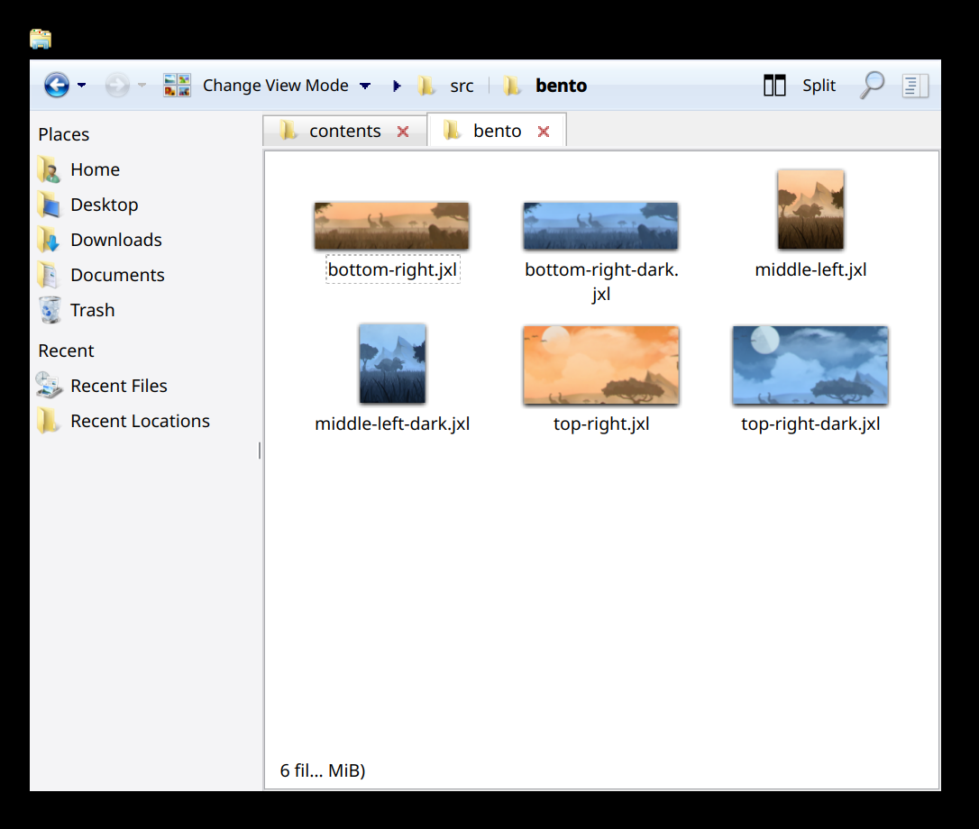The image size is (979, 829).
Task: Click the Desktop folder icon
Action: tap(49, 205)
